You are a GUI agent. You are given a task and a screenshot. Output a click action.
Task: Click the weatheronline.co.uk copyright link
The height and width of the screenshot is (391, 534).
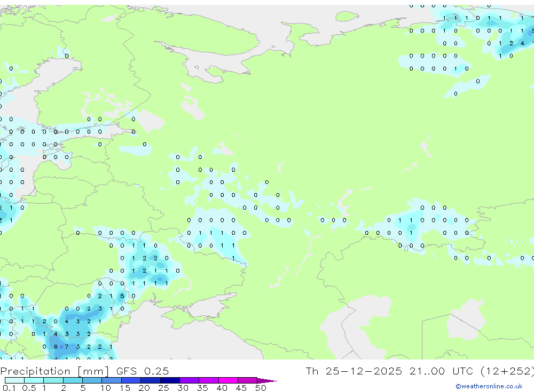point(489,386)
